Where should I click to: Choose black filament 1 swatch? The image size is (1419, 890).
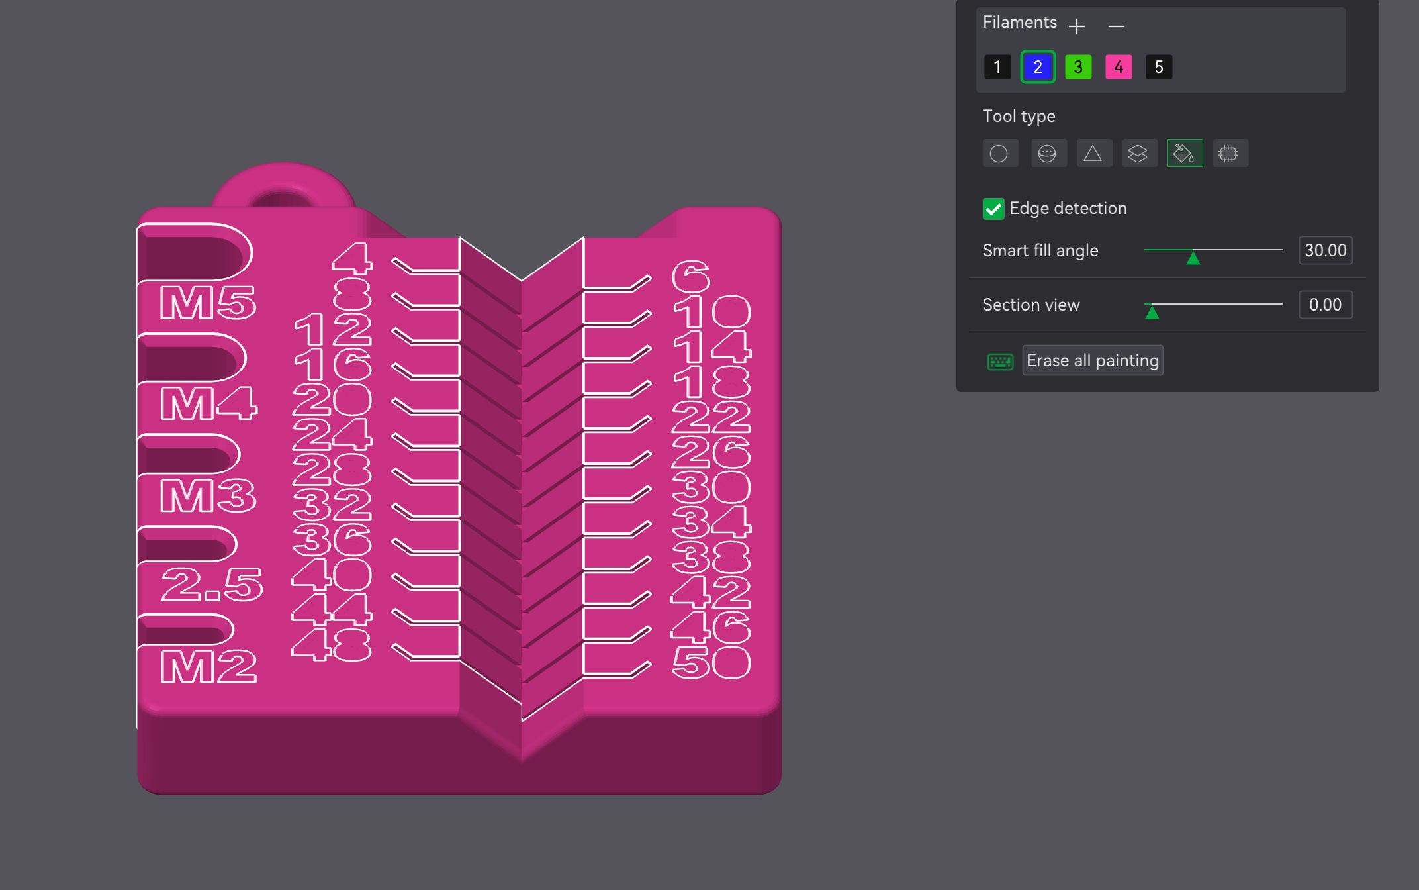997,67
